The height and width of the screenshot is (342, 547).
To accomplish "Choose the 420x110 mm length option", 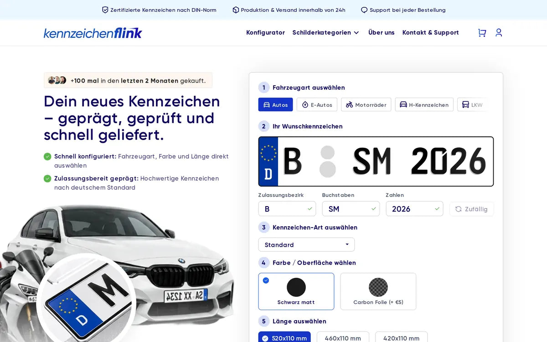I will [401, 337].
